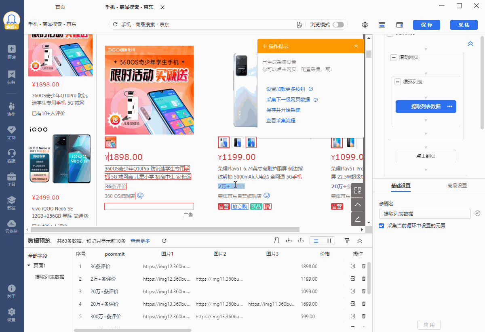Collapse the workflow with double chevron
This screenshot has height=332, width=485.
pyautogui.click(x=470, y=44)
